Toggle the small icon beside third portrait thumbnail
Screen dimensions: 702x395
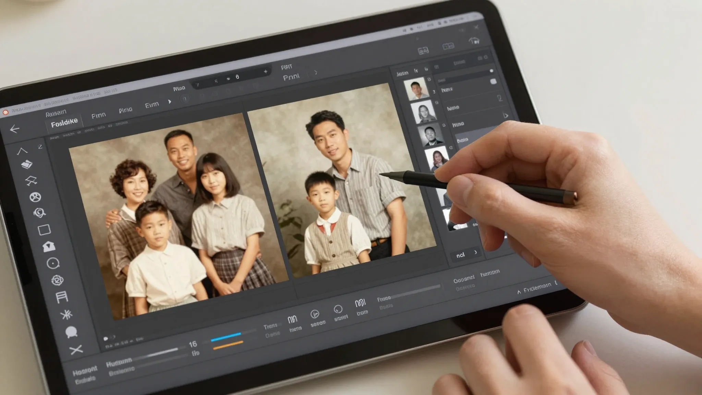444,125
